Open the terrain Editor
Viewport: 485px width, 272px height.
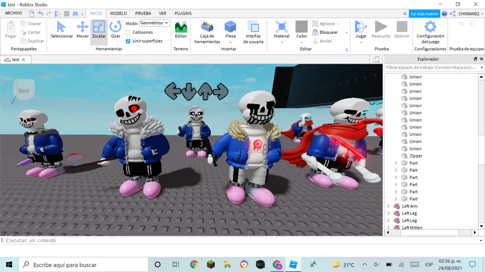[181, 30]
